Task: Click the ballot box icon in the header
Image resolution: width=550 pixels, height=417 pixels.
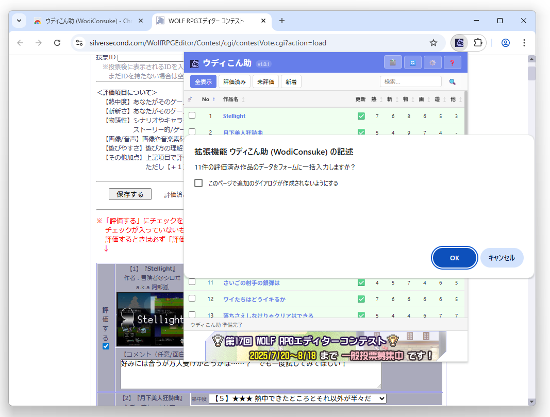Action: click(x=393, y=62)
